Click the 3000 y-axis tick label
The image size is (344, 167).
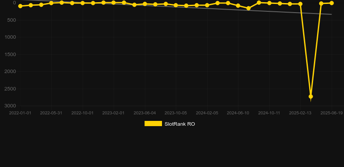coord(10,106)
